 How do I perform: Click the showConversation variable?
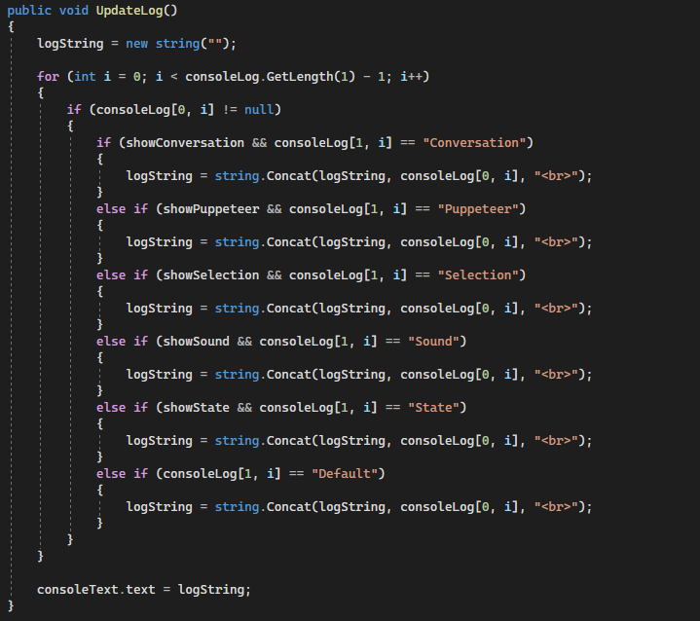click(185, 143)
